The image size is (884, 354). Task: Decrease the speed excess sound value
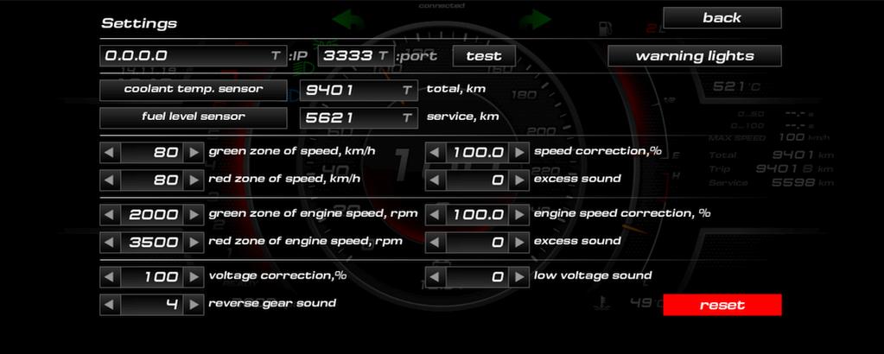[x=436, y=180]
